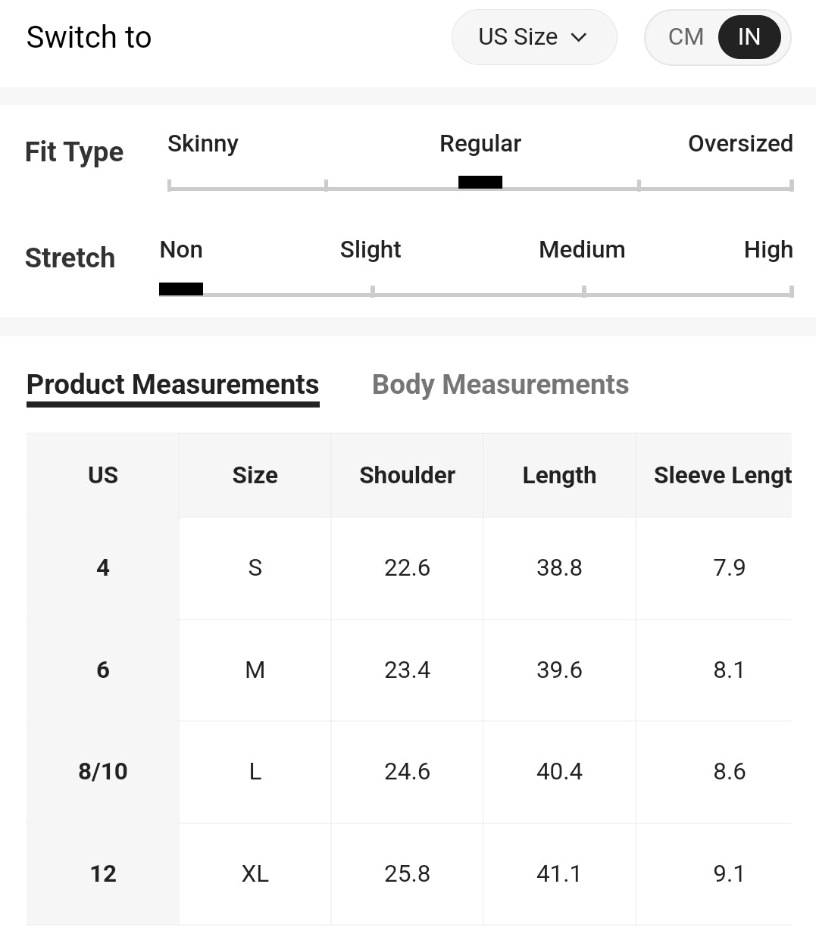
Task: Click shoulder value 22.6 for size S
Action: pyautogui.click(x=407, y=567)
